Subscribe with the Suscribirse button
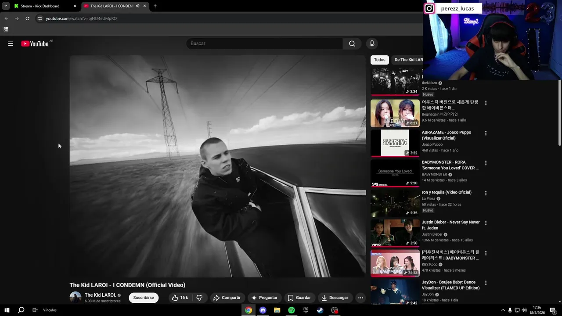The width and height of the screenshot is (562, 316). pos(144,298)
